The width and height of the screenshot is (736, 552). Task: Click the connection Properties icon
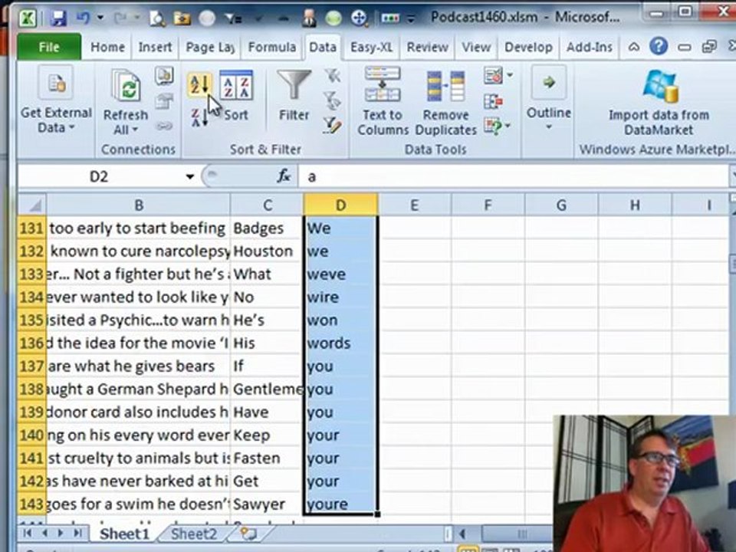[x=164, y=100]
